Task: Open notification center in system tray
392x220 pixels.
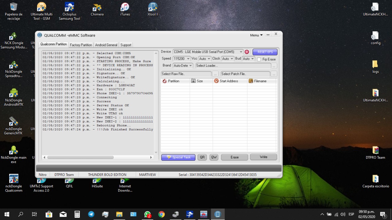Action: pyautogui.click(x=383, y=214)
